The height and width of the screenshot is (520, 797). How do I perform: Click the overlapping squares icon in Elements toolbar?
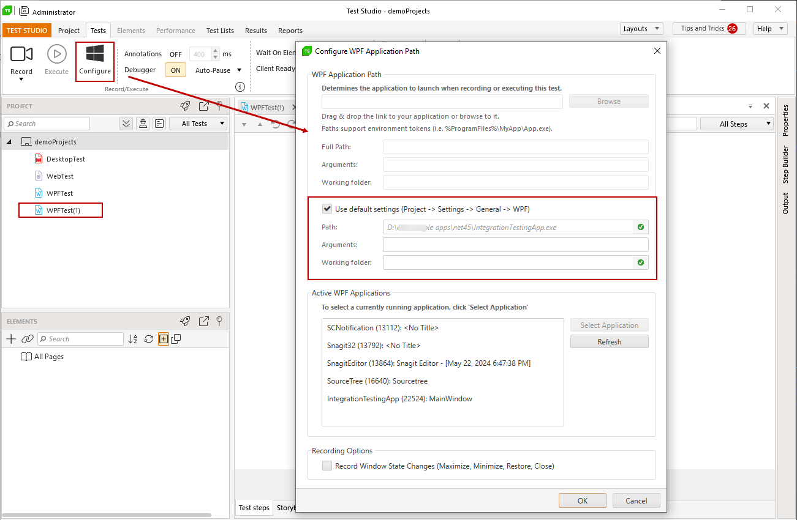176,339
